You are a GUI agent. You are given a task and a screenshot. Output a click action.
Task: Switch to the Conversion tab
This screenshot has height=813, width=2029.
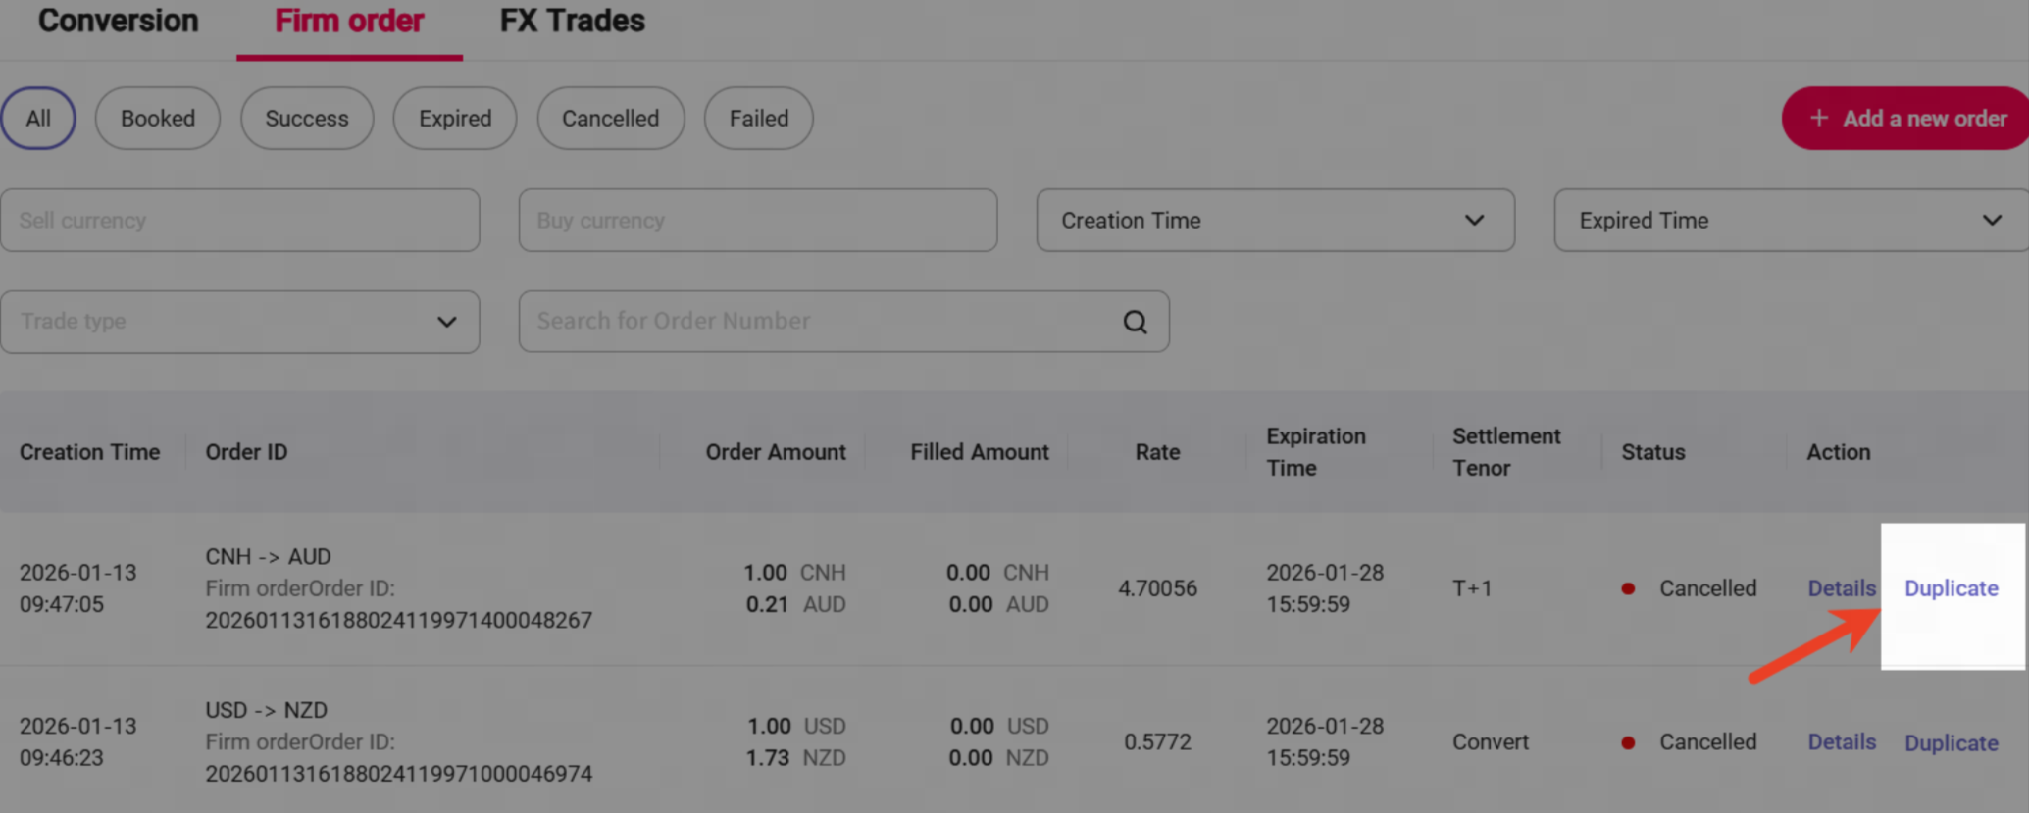118,22
